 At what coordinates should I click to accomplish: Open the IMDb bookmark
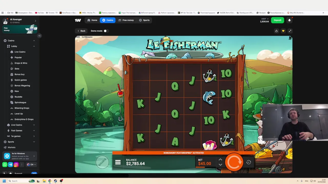pyautogui.click(x=87, y=13)
